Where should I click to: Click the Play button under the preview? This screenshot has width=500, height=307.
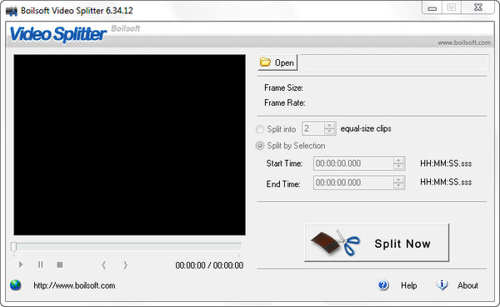21,264
